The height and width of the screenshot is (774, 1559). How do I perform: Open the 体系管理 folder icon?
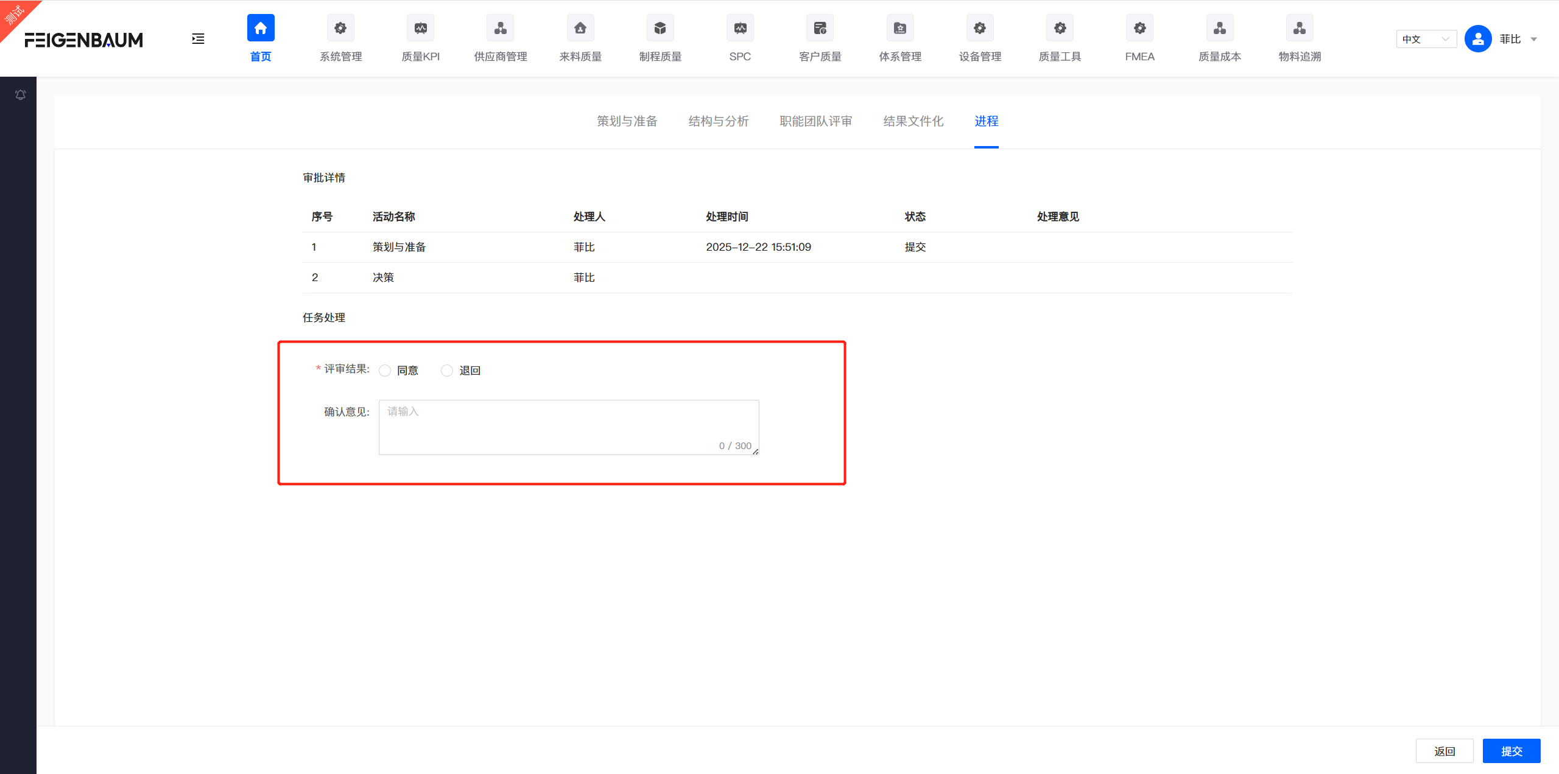[899, 28]
